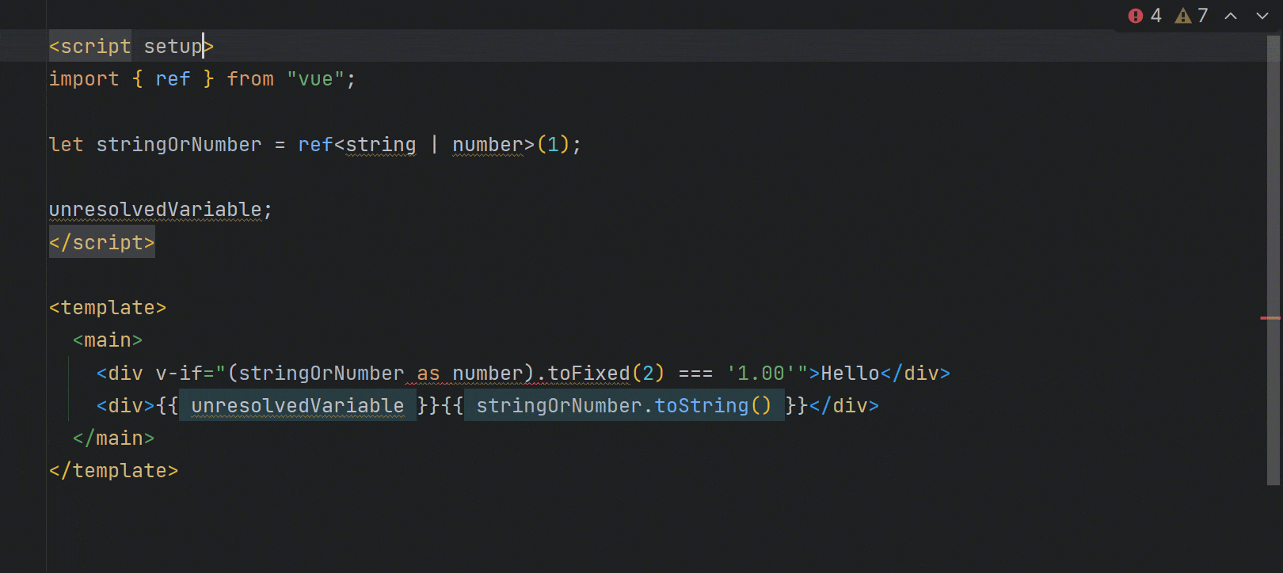
Task: Jump to next highlighted error arrow
Action: point(1262,16)
